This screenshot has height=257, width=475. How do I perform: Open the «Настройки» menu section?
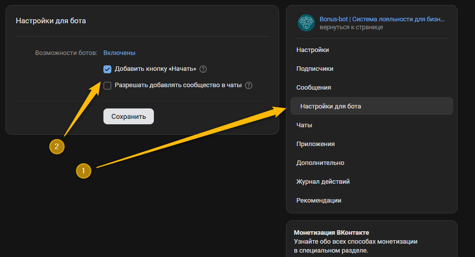coord(313,50)
